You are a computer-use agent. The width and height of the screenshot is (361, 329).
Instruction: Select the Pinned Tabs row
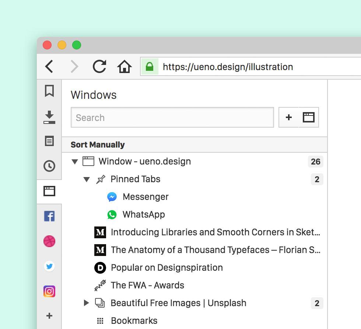[194, 179]
